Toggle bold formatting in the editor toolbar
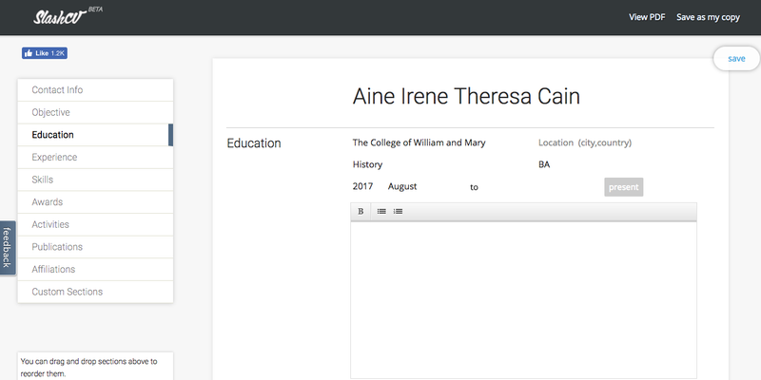 [x=361, y=211]
